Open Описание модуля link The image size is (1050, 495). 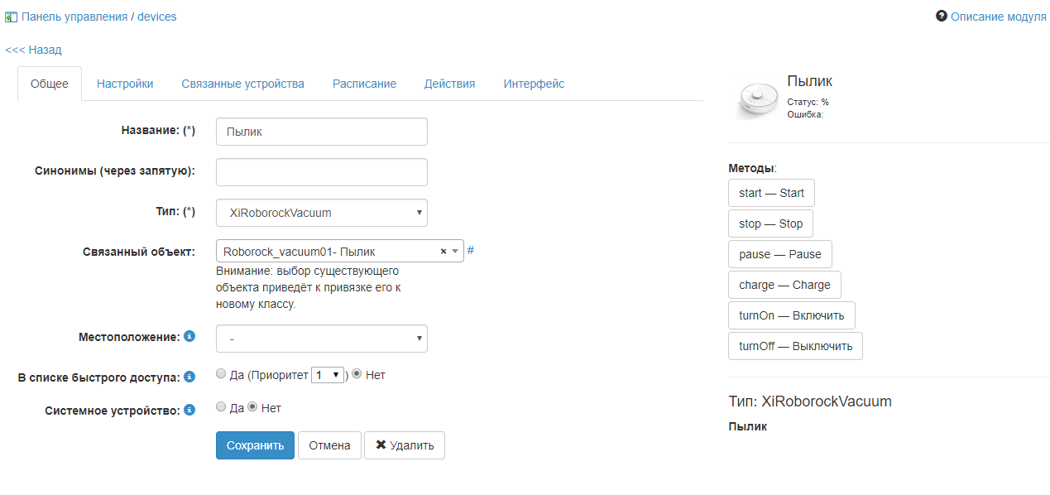999,17
